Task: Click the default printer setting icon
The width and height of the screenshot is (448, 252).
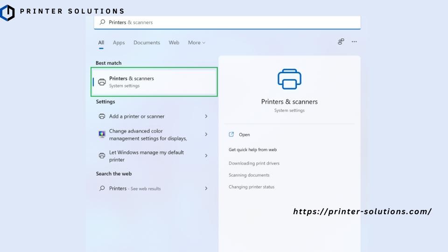Action: pyautogui.click(x=102, y=156)
